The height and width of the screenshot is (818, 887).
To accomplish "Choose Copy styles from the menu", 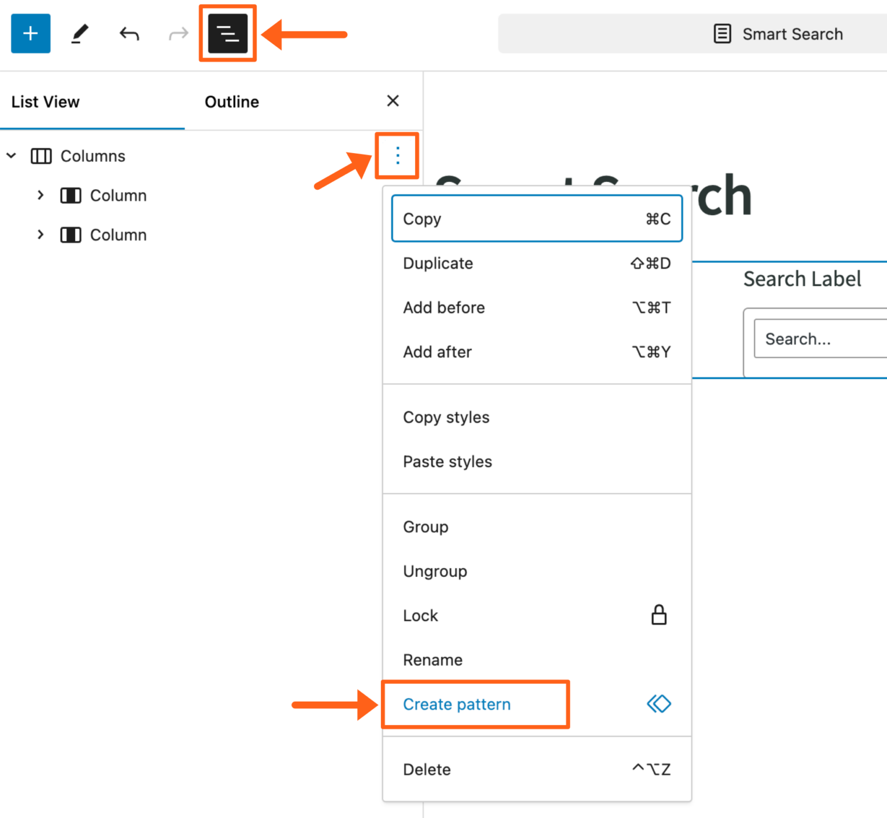I will [x=446, y=417].
